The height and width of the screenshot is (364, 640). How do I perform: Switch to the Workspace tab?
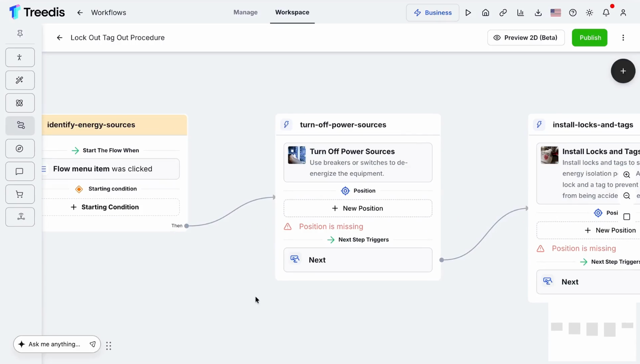(x=292, y=12)
